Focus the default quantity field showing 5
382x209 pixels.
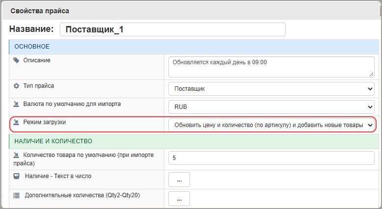coord(272,158)
